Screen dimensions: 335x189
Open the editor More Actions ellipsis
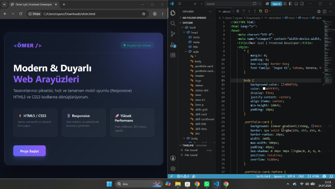coord(331,12)
